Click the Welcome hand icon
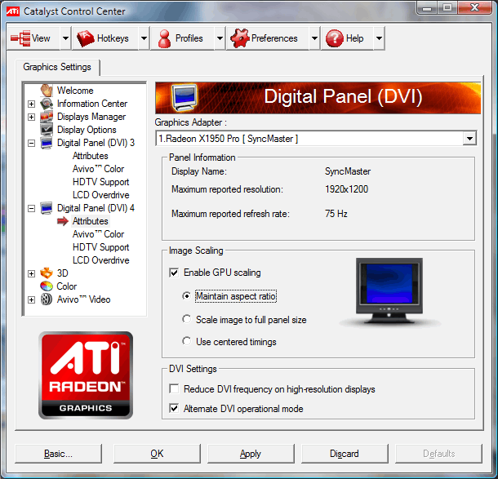This screenshot has width=498, height=479. [x=47, y=90]
